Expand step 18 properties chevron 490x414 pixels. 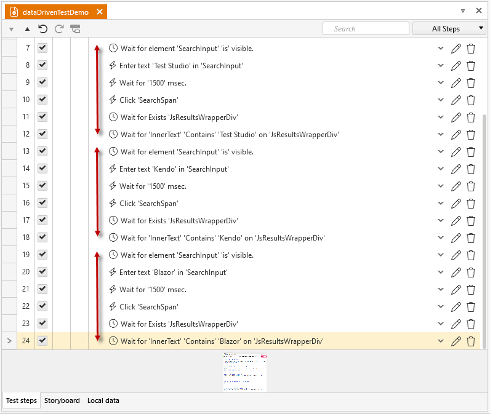[x=441, y=237]
